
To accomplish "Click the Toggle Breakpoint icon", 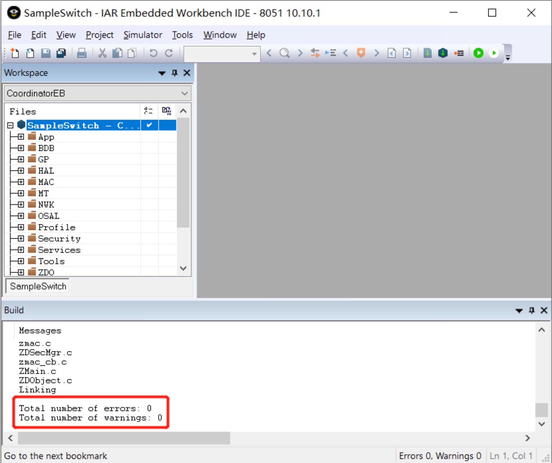I will point(459,53).
